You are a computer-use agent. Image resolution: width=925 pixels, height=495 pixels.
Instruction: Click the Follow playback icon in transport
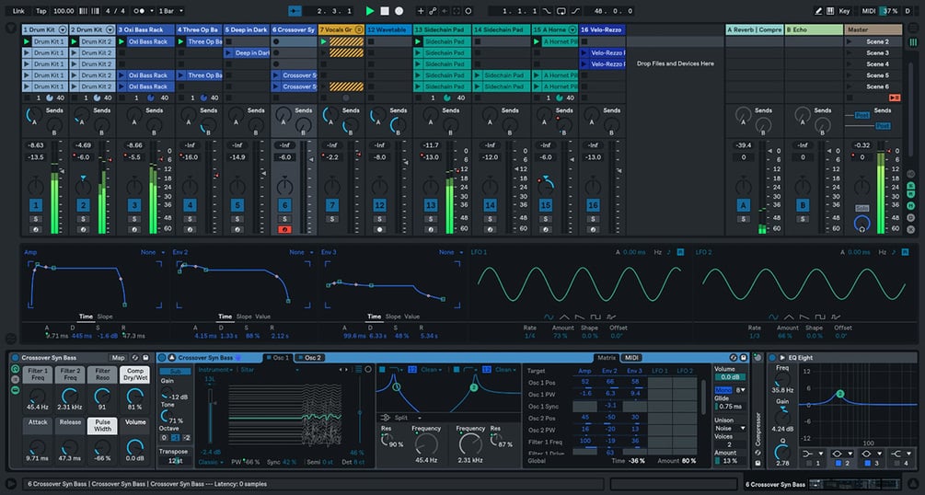(295, 11)
